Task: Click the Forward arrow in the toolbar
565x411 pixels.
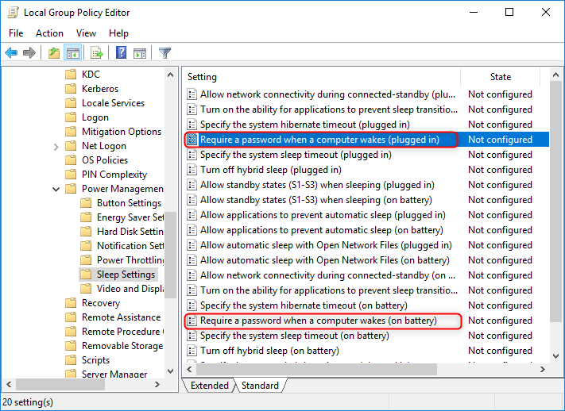Action: tap(29, 53)
